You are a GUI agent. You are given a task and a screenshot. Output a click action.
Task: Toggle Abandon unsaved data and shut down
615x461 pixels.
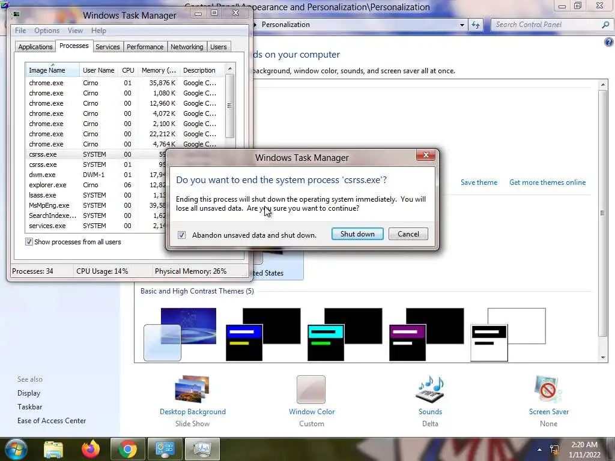(x=181, y=235)
